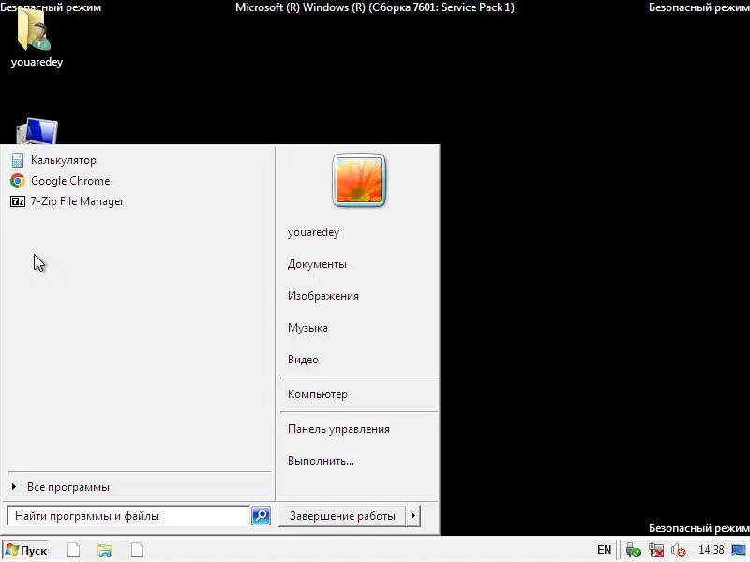Open Видео from the Start menu
The width and height of the screenshot is (750, 562).
pos(303,360)
